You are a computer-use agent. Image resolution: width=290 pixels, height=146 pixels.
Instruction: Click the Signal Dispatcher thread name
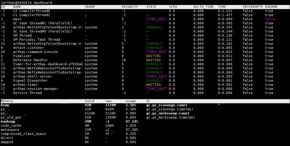(30, 80)
